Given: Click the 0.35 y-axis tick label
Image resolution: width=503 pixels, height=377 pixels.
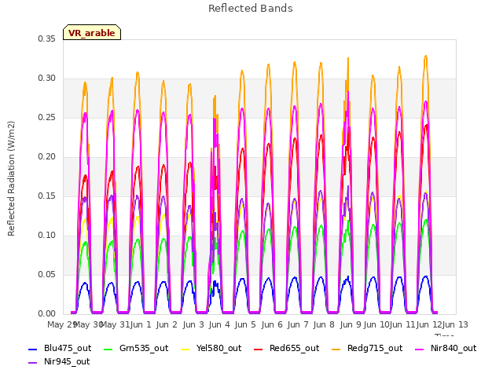Looking at the screenshot, I should 47,38.
